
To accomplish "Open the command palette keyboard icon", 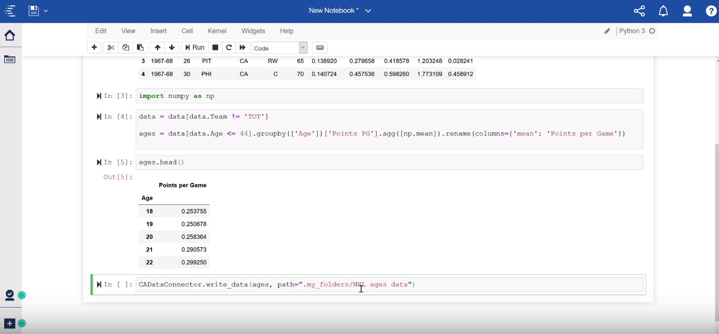I will coord(320,48).
